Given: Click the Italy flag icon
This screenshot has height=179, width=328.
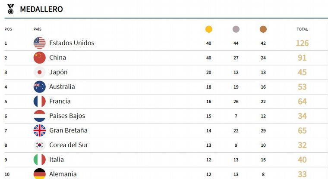Looking at the screenshot, I should (40, 160).
